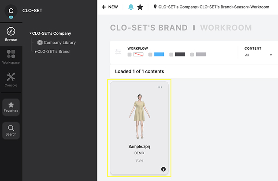Collapse the CLO-SET's Company tree node
Viewport: 278px width, 181px height.
pyautogui.click(x=30, y=33)
